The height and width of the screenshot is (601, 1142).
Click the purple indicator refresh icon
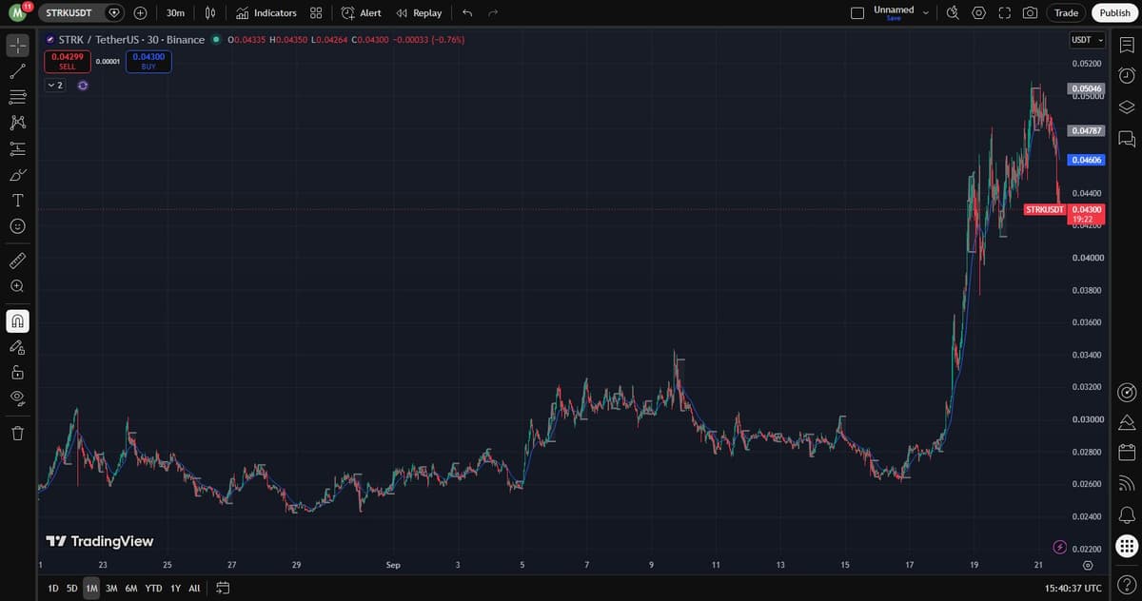point(83,86)
